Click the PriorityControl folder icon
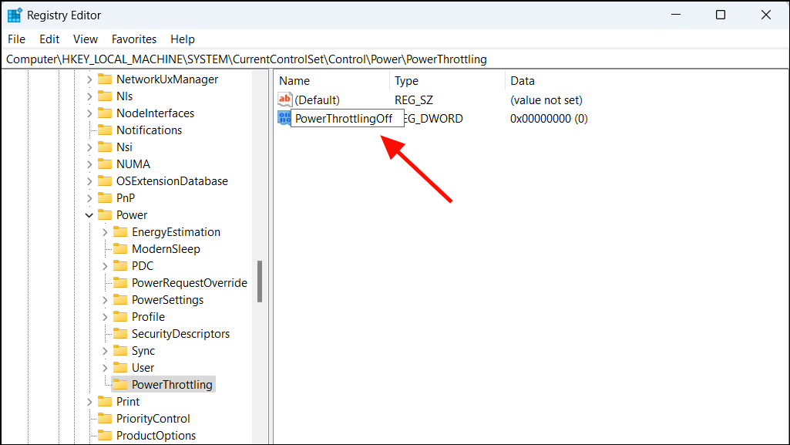 click(x=106, y=418)
